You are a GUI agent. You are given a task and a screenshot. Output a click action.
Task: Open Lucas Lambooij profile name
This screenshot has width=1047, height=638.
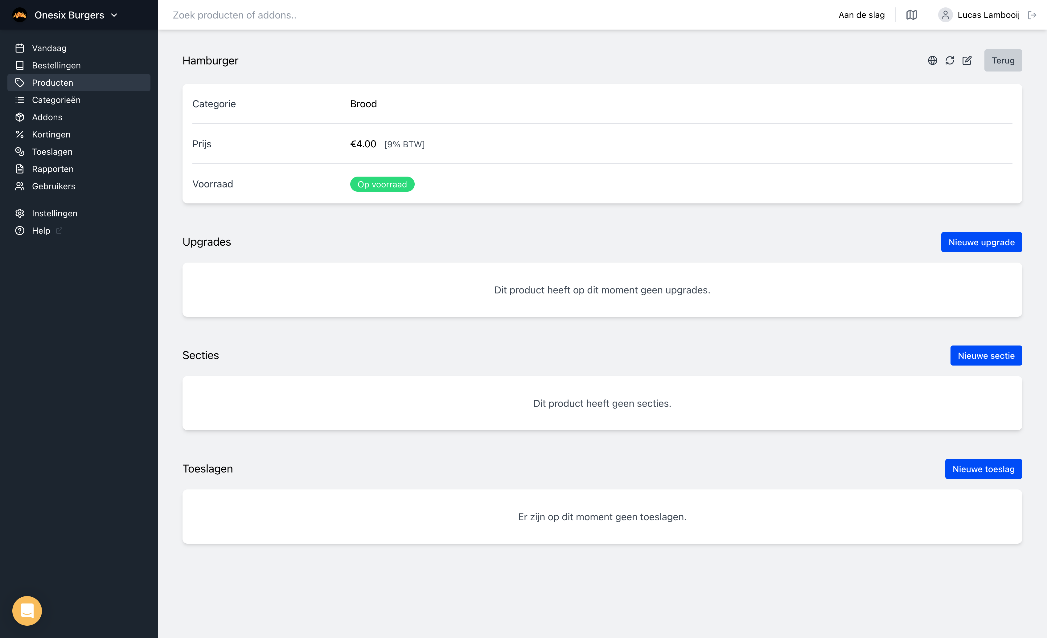point(988,15)
